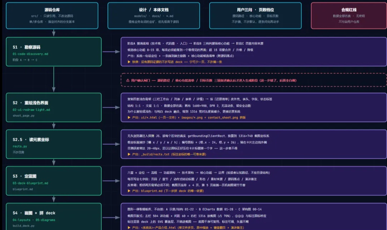
Task: Click the 不许目测 note under rects.py
Action: coord(19,152)
